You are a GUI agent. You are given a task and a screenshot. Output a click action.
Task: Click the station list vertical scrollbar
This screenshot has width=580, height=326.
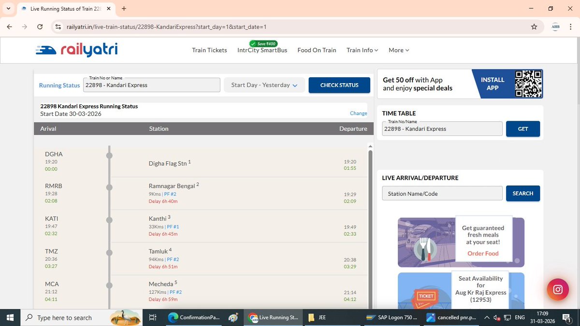(x=371, y=227)
